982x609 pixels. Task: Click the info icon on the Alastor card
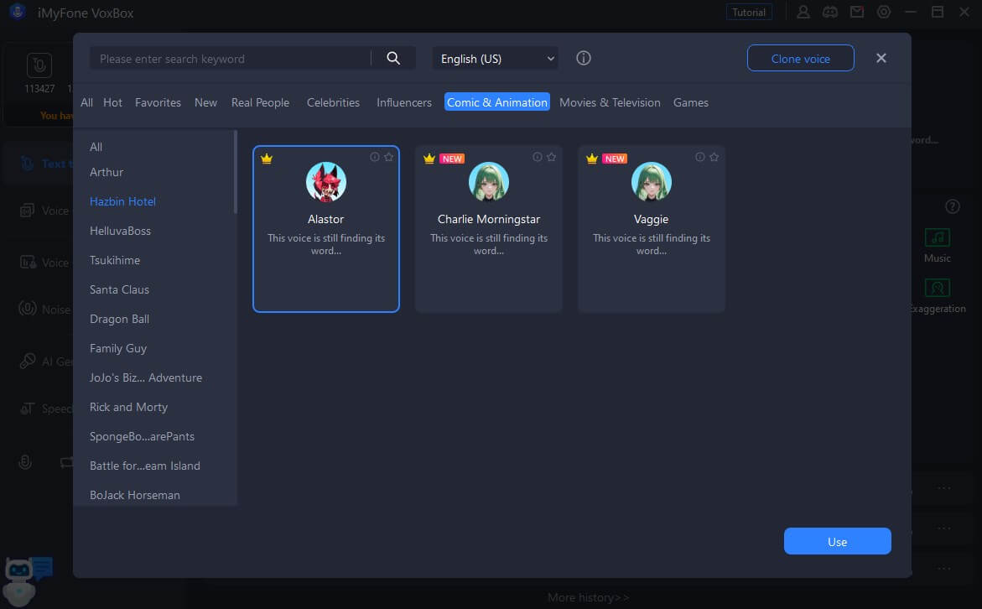point(374,156)
